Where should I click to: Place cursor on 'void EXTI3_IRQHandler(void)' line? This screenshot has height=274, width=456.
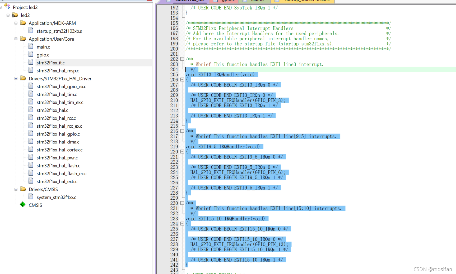(x=220, y=75)
